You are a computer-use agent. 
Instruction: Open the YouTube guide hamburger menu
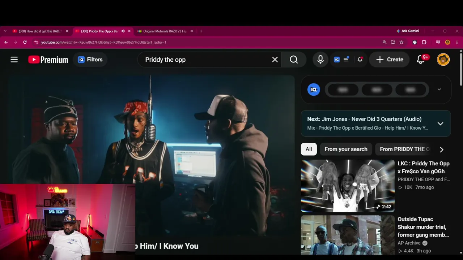coord(14,60)
